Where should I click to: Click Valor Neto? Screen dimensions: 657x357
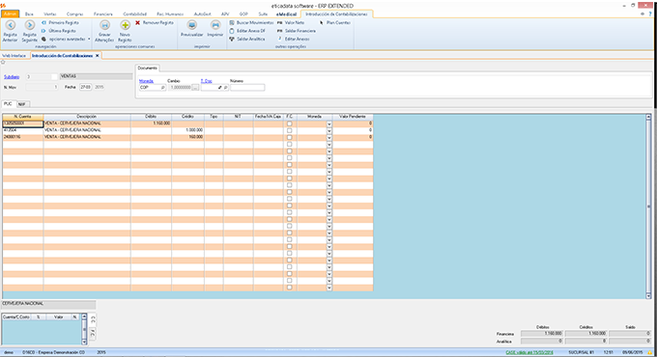point(291,22)
